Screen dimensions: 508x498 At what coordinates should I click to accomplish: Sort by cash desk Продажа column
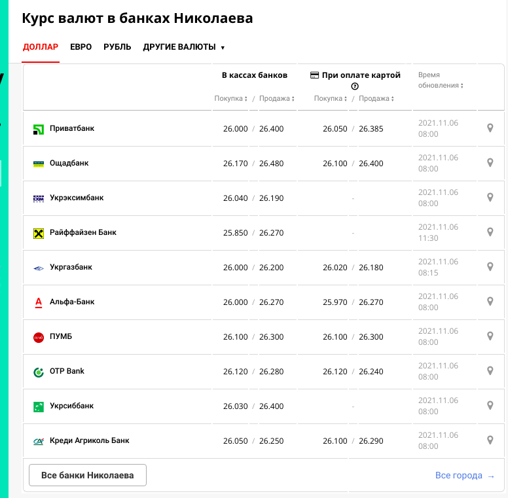[277, 98]
